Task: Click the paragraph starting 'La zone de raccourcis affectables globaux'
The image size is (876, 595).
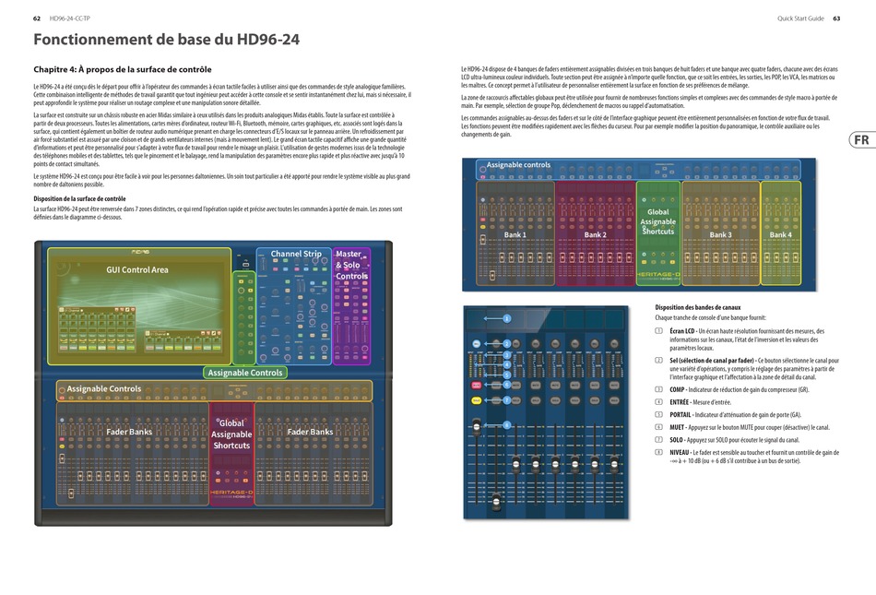Action: click(649, 101)
